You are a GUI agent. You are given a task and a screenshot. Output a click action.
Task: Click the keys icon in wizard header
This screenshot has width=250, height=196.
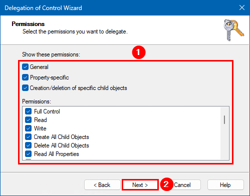point(234,30)
